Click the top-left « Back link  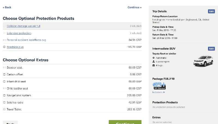pyautogui.click(x=7, y=7)
